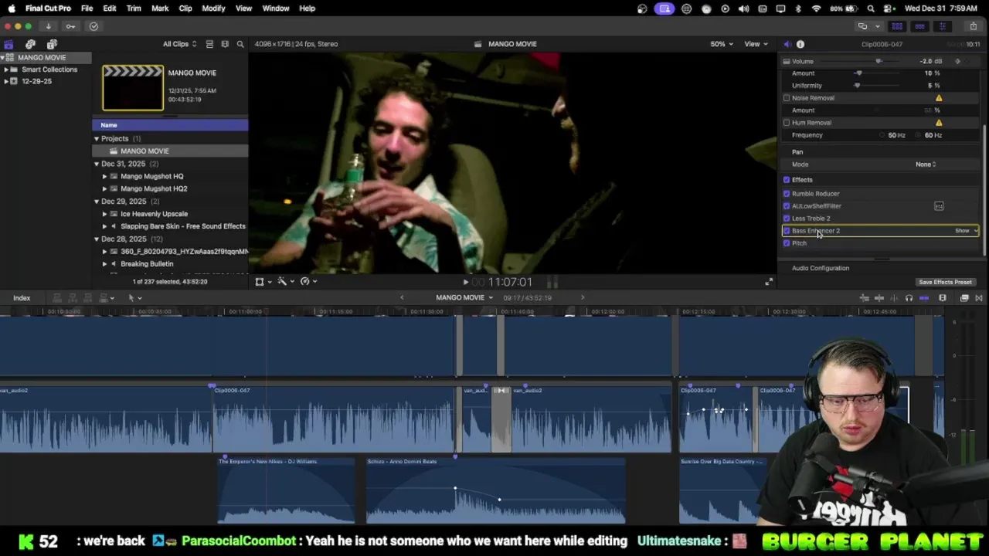Open the Modify menu
989x556 pixels.
pos(213,8)
